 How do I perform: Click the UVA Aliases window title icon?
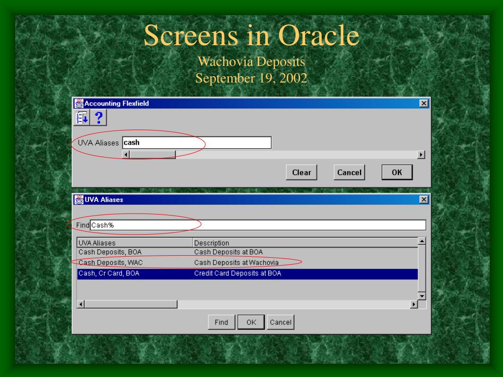coord(79,199)
